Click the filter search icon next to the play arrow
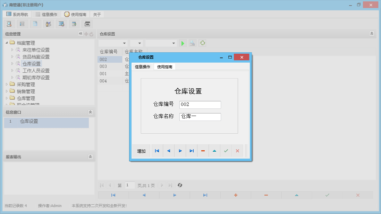The image size is (381, 214). pos(193,43)
